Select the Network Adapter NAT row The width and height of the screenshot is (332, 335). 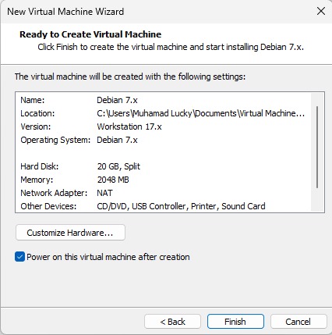point(163,193)
